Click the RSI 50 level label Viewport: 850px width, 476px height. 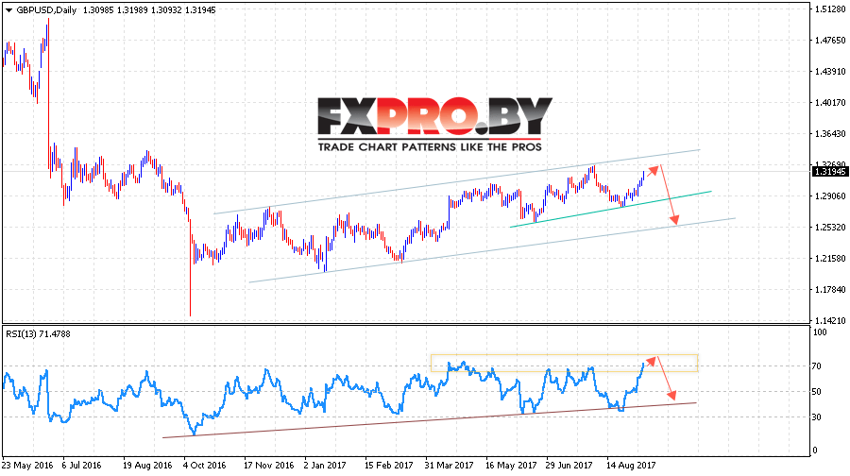tap(818, 391)
